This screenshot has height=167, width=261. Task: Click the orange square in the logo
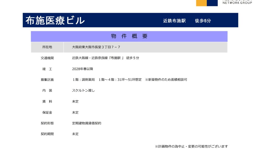coord(201,3)
